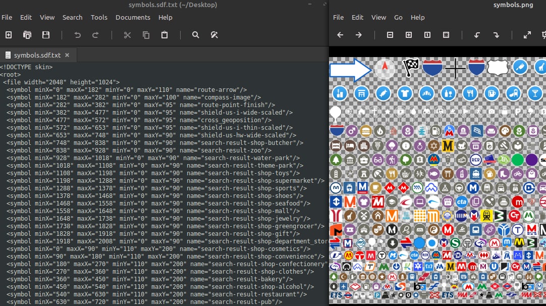Click the <root> line
Viewport: 546px width, 306px height.
coord(11,75)
